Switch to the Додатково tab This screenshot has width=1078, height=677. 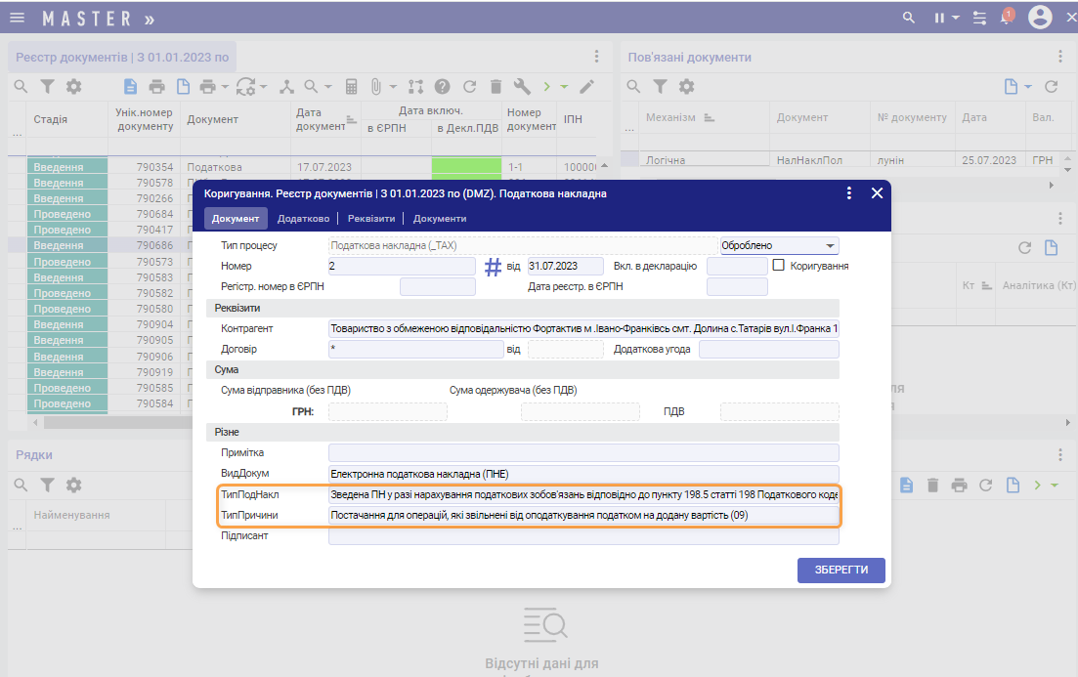pyautogui.click(x=303, y=219)
